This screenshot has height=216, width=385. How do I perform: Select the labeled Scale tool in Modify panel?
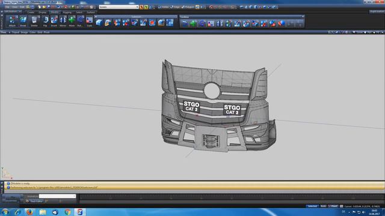[x=90, y=21]
